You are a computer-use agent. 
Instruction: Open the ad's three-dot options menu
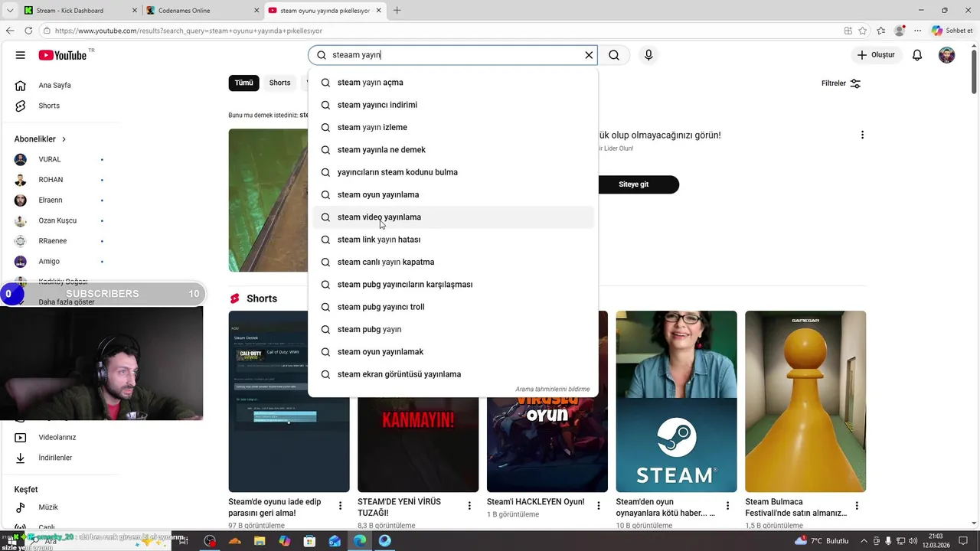coord(862,135)
